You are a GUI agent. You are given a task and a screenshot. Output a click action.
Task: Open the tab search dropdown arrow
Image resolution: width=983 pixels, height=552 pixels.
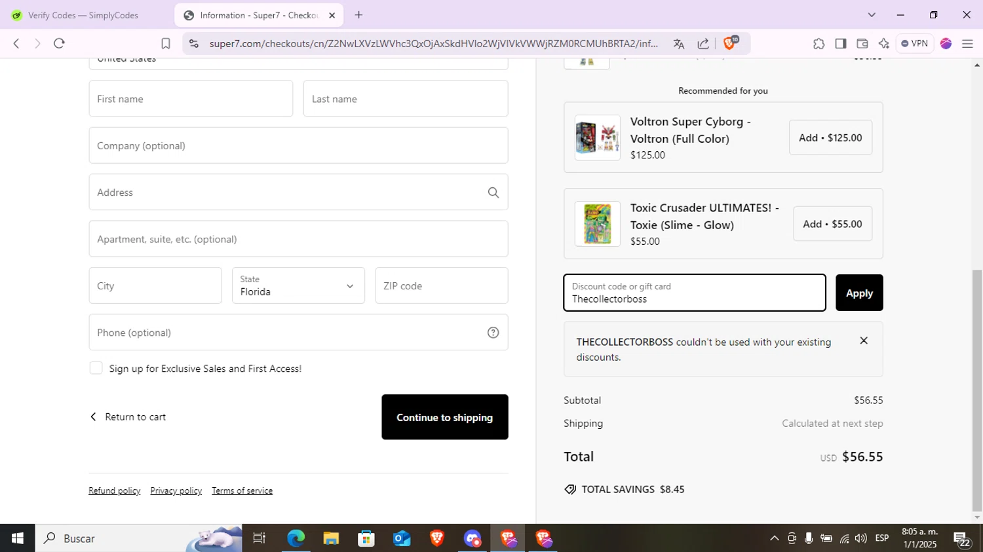(872, 15)
